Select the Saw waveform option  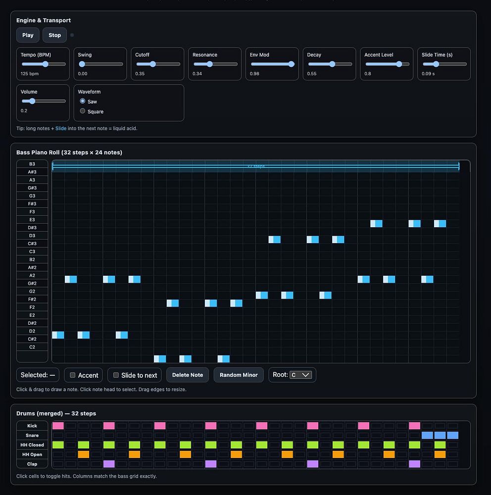[x=83, y=101]
